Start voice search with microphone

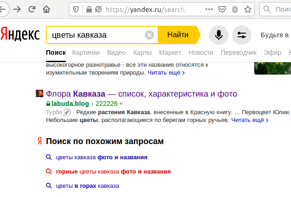click(219, 35)
